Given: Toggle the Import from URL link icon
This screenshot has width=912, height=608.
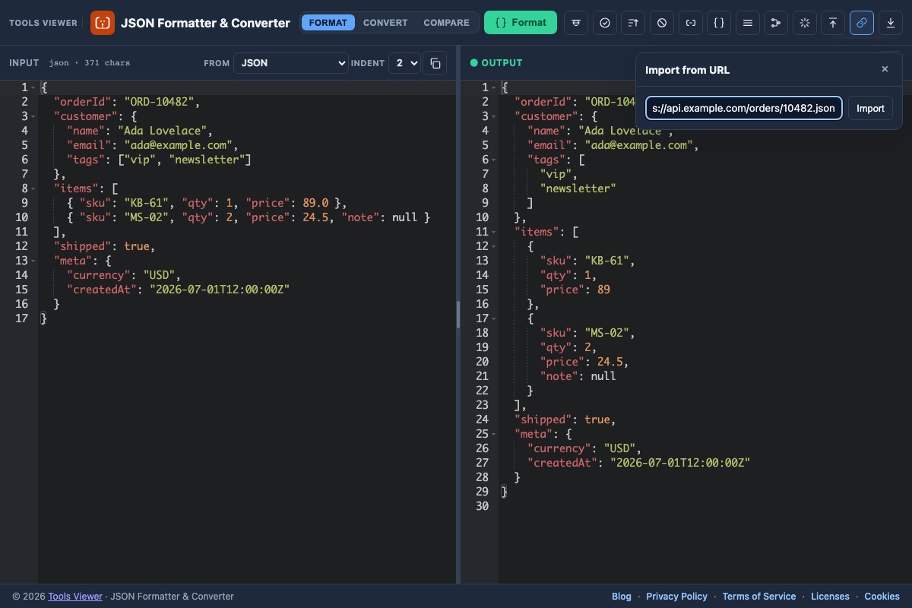Looking at the screenshot, I should tap(861, 23).
